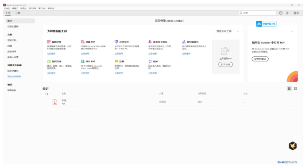Open the Protect shield icon
Image resolution: width=305 pixels, height=168 pixels.
pos(150,61)
